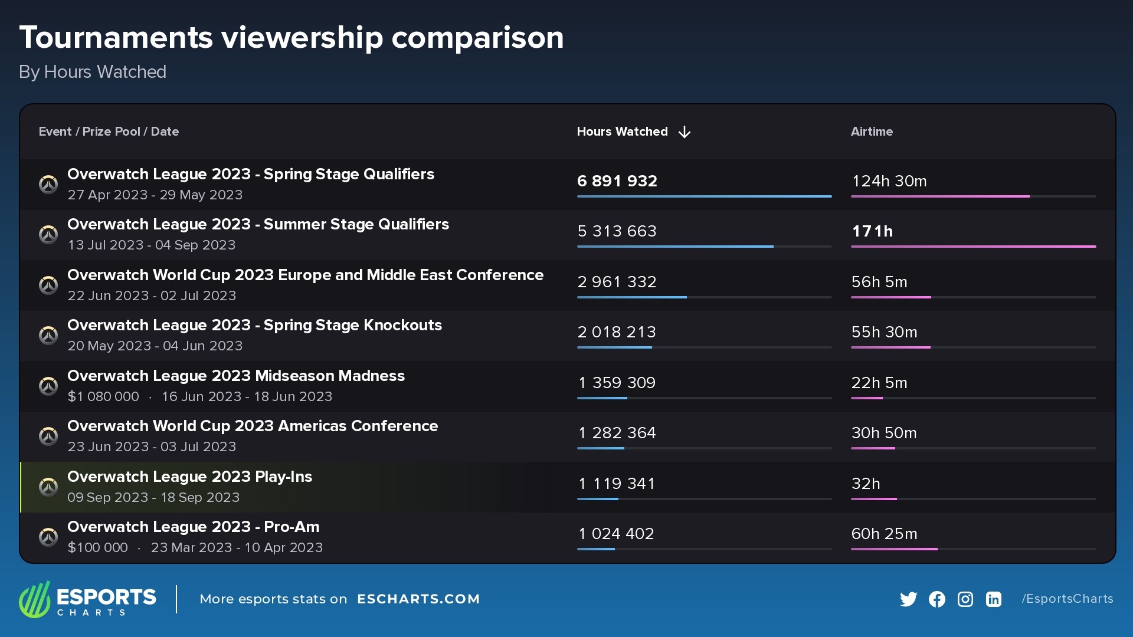Click the 2 018 213 hours value
Image resolution: width=1133 pixels, height=637 pixels.
[617, 332]
